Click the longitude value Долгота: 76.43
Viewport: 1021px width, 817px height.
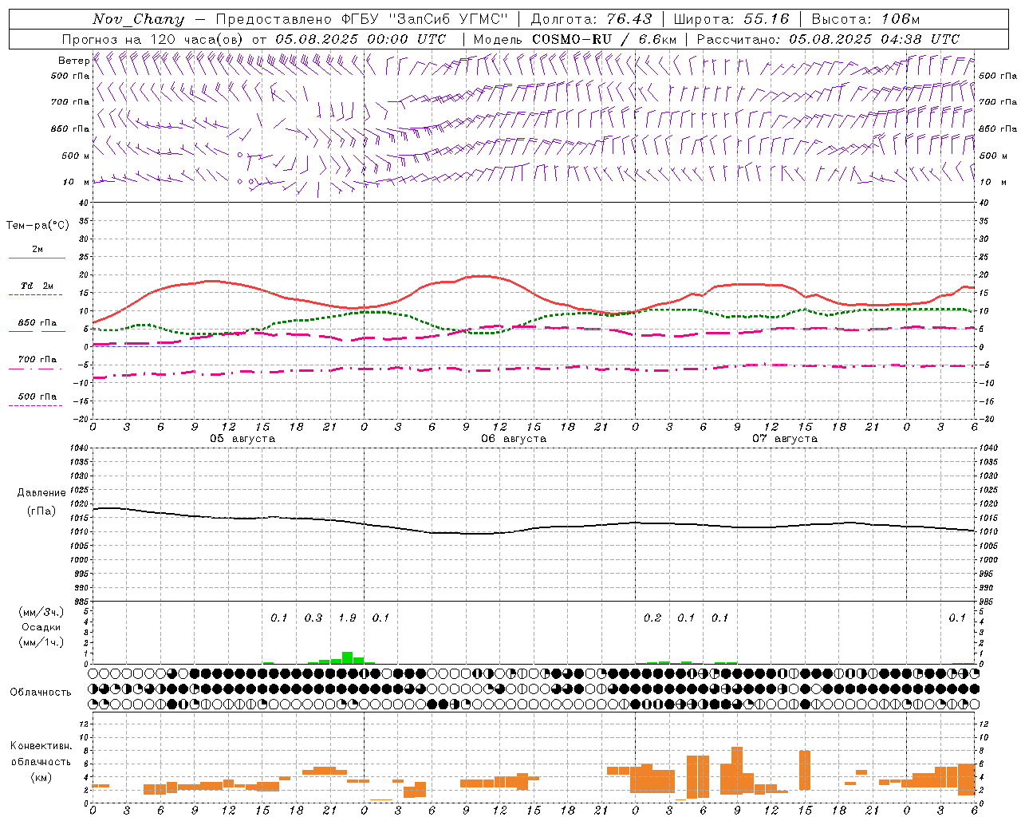pos(591,19)
